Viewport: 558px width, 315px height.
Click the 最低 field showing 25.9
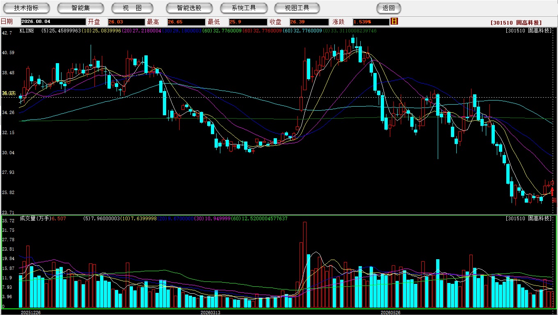[248, 22]
